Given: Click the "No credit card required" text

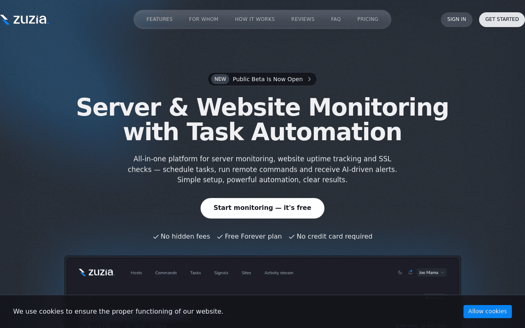Looking at the screenshot, I should 335,237.
